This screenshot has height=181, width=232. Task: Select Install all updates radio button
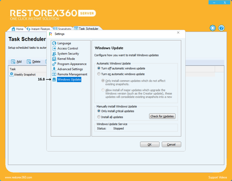(99, 117)
